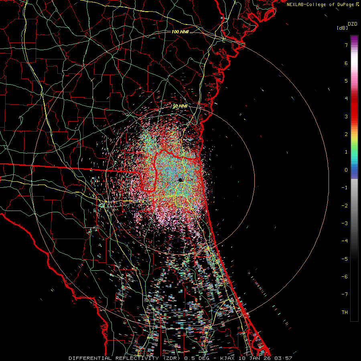Screen dimensions: 361x361
Task: Click the scale value 2
Action: click(346, 134)
